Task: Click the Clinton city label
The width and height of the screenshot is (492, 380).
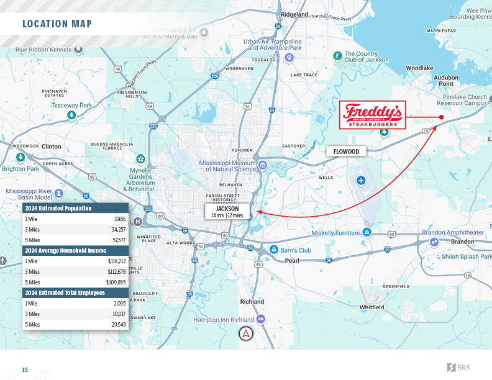Action: coord(52,147)
